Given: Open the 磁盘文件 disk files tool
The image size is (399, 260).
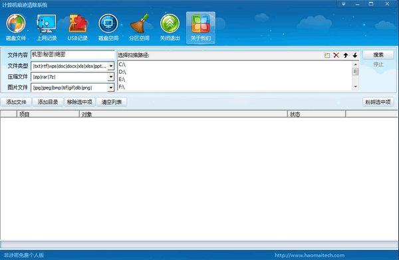Looking at the screenshot, I should point(16,27).
